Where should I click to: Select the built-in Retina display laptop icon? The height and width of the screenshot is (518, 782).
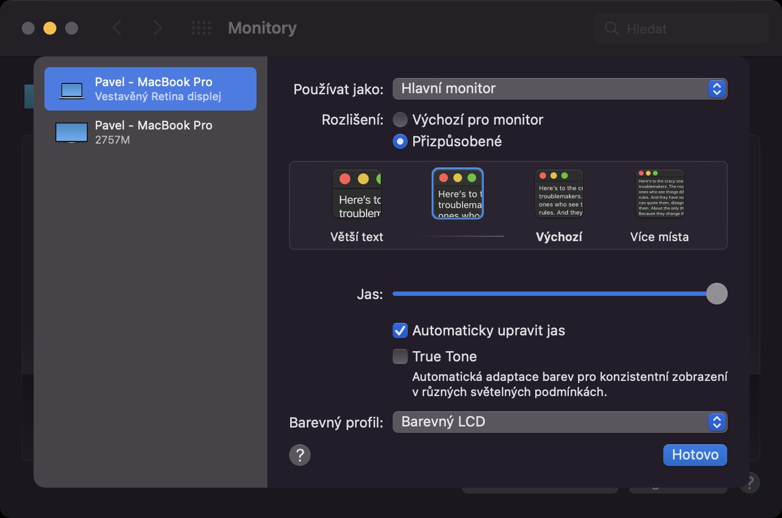click(72, 89)
